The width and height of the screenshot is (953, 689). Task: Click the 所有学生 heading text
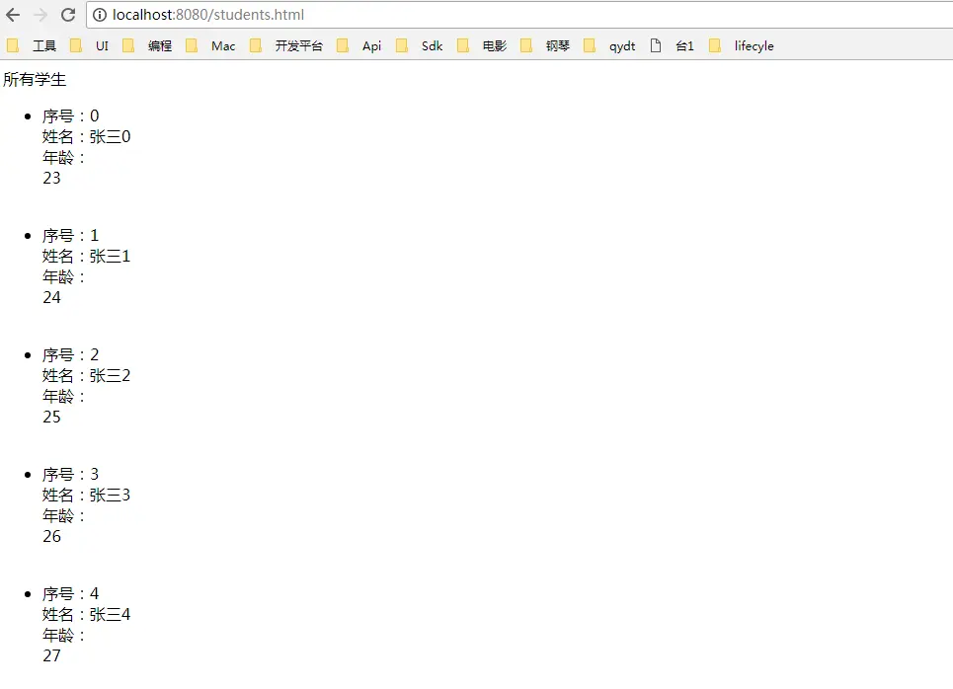tap(35, 80)
